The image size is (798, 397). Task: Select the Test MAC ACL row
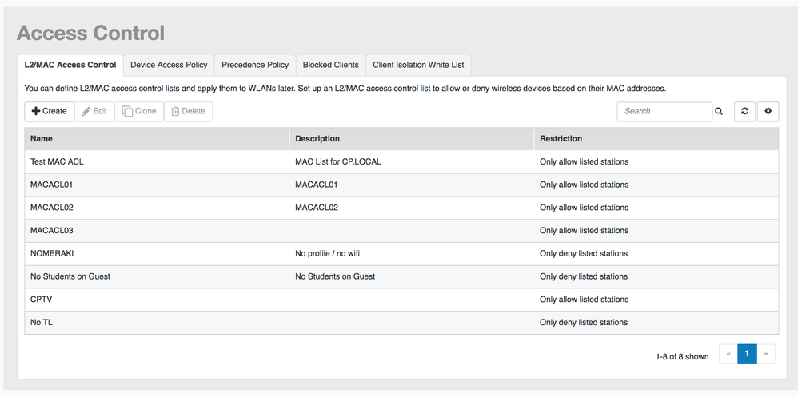(57, 162)
